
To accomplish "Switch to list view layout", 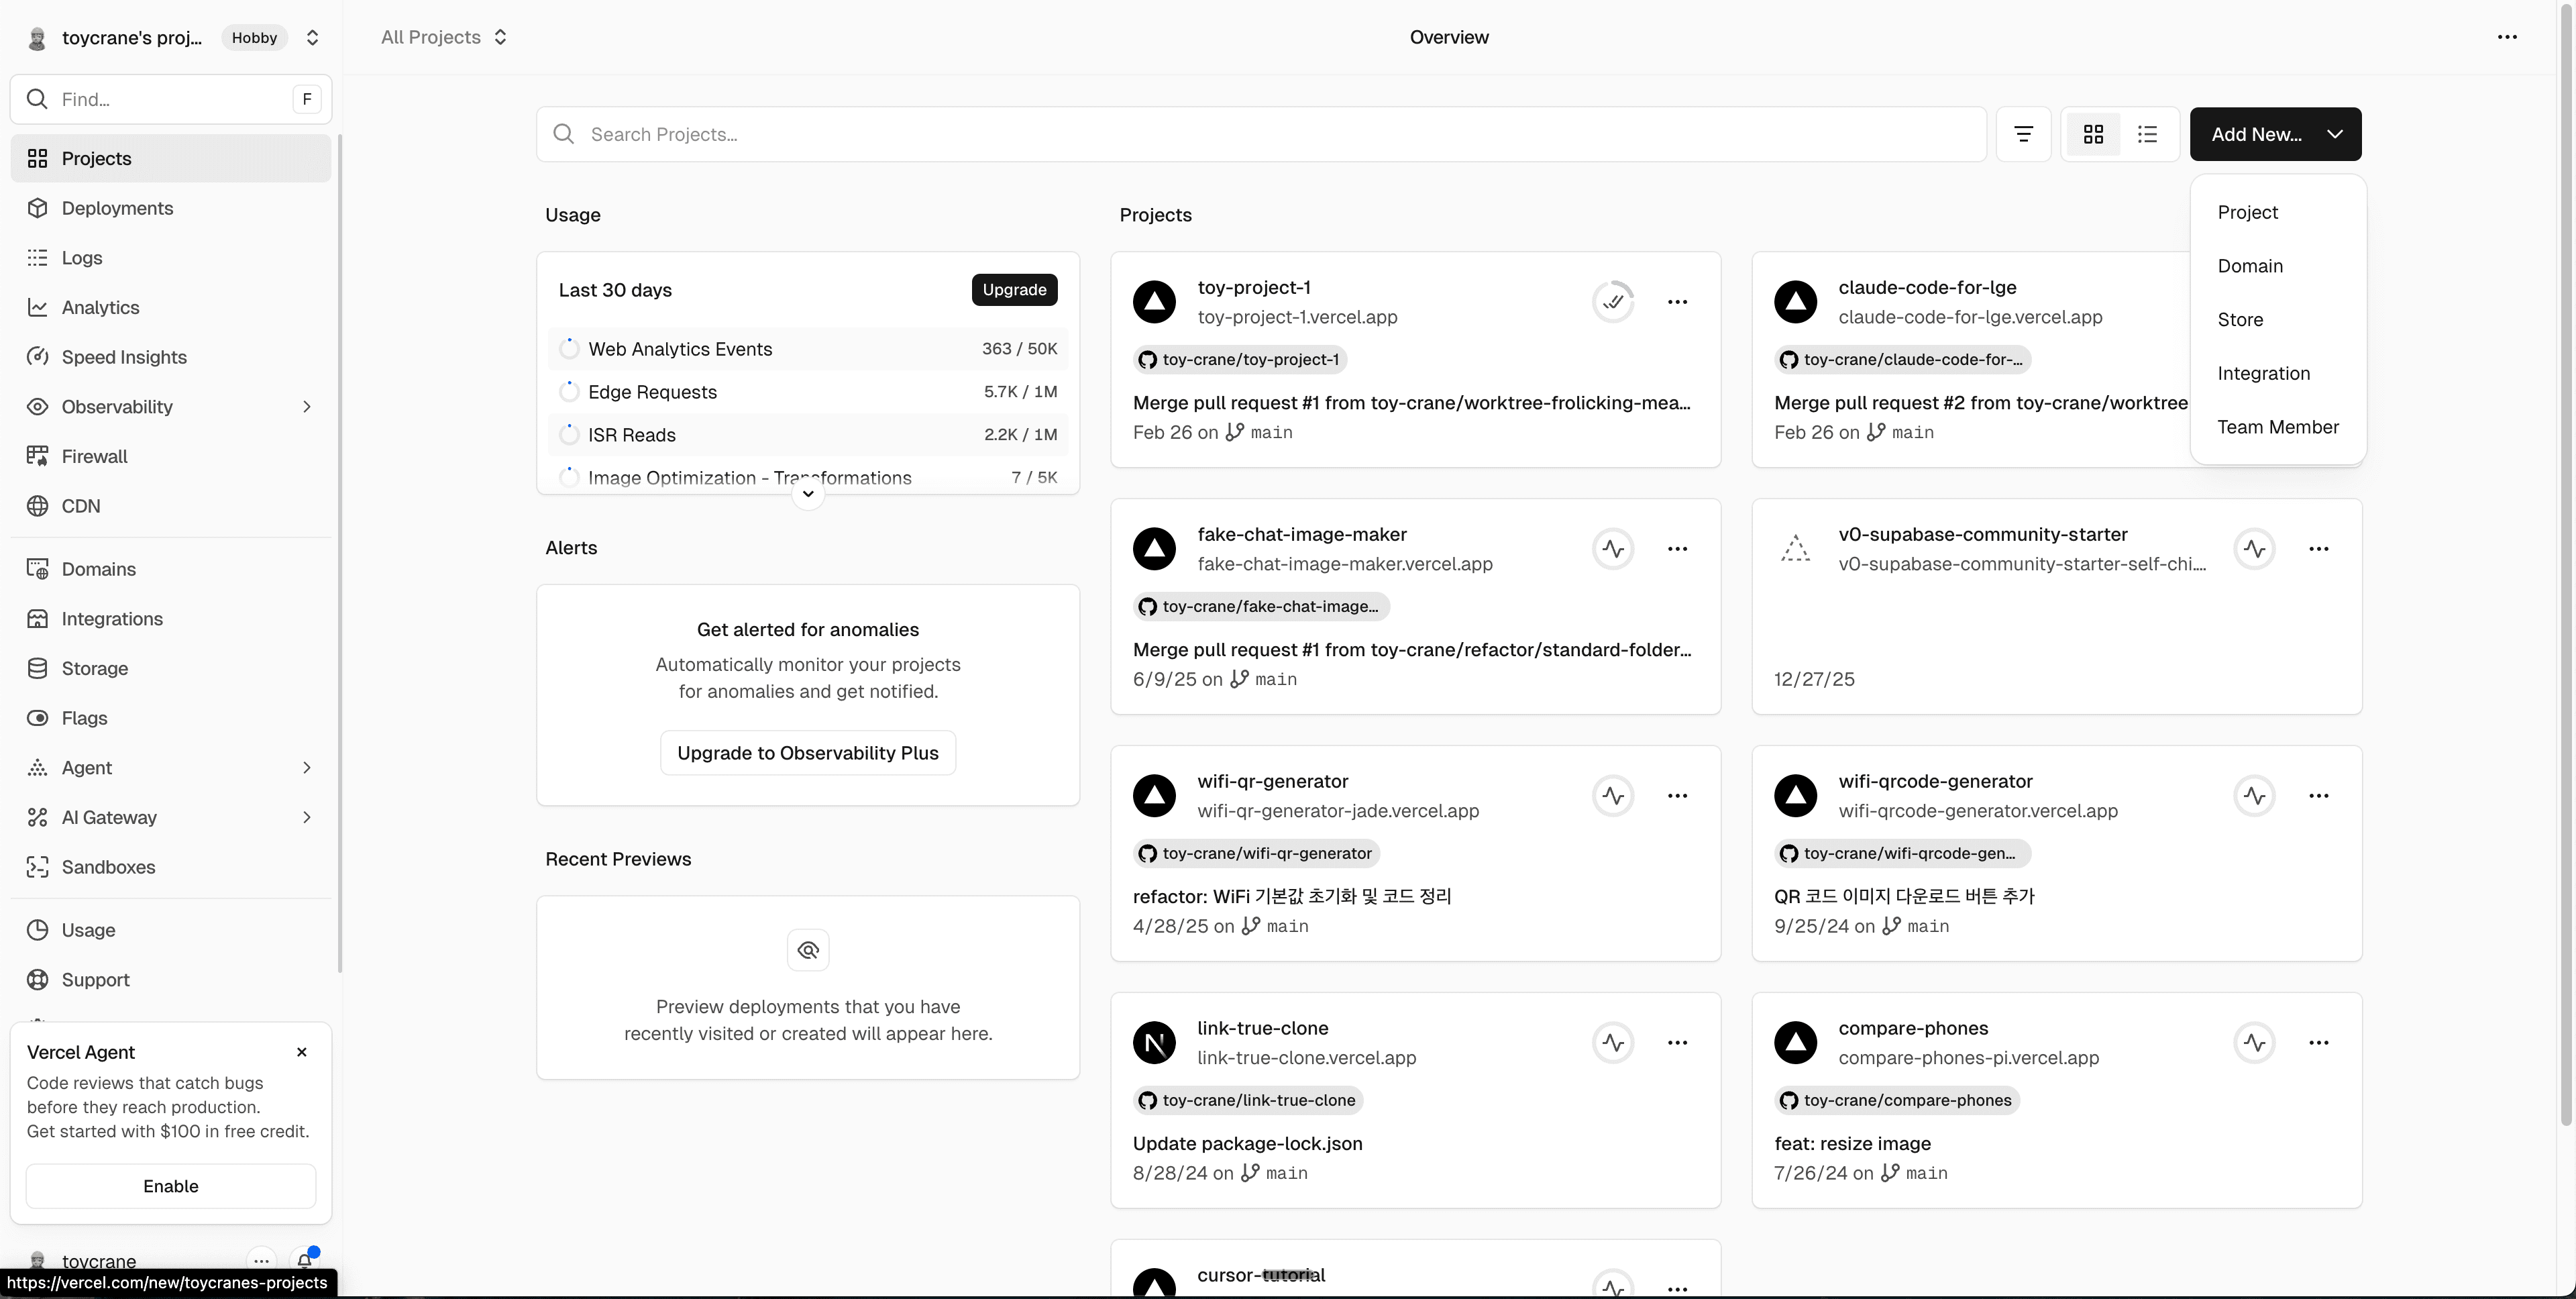I will click(2147, 134).
